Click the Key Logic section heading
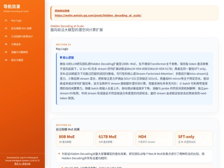 [62, 49]
